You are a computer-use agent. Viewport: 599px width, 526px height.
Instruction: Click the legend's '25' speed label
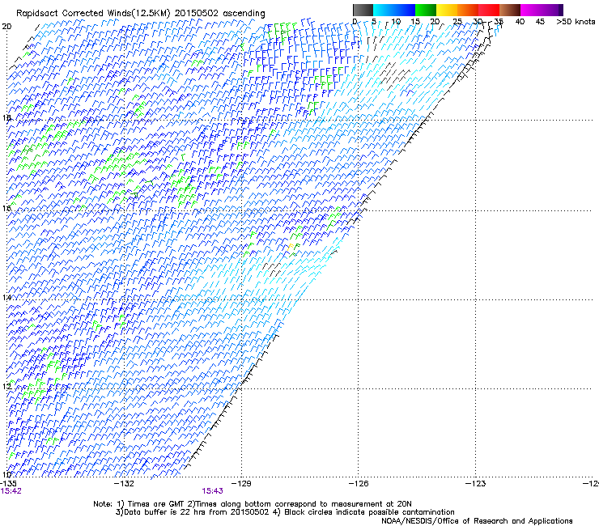click(x=457, y=22)
